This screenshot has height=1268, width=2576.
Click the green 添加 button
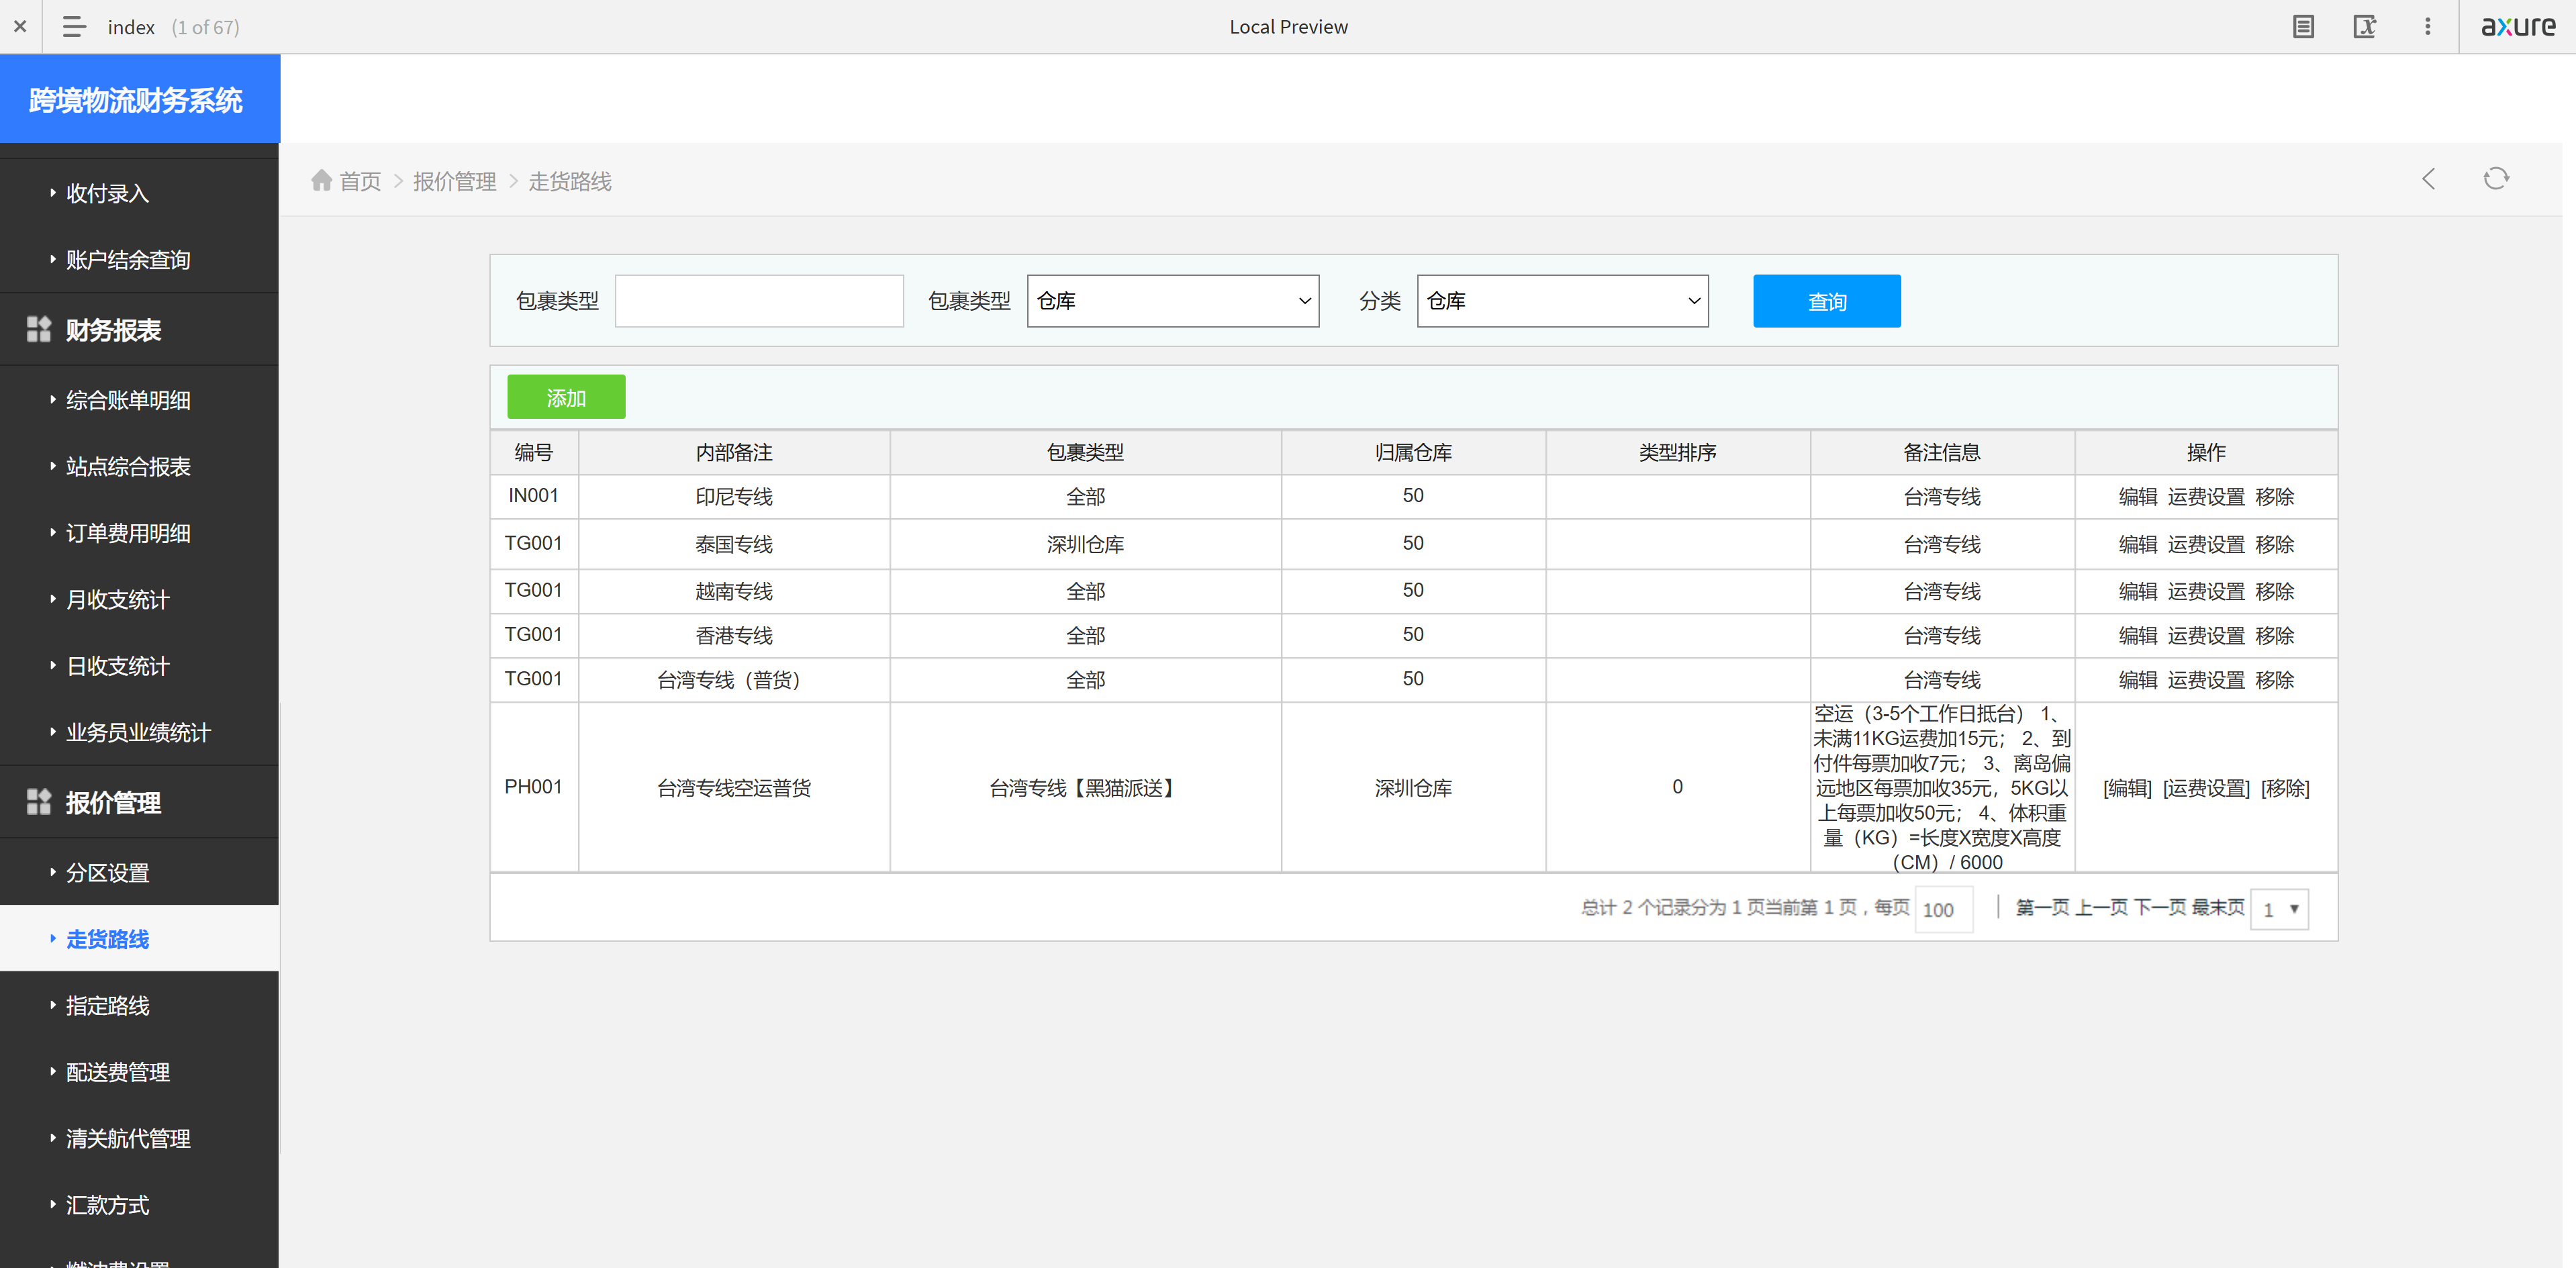tap(566, 397)
